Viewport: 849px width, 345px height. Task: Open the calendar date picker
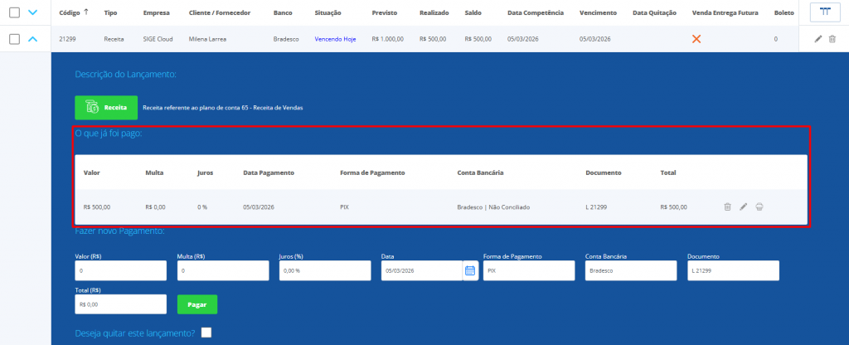tap(470, 270)
